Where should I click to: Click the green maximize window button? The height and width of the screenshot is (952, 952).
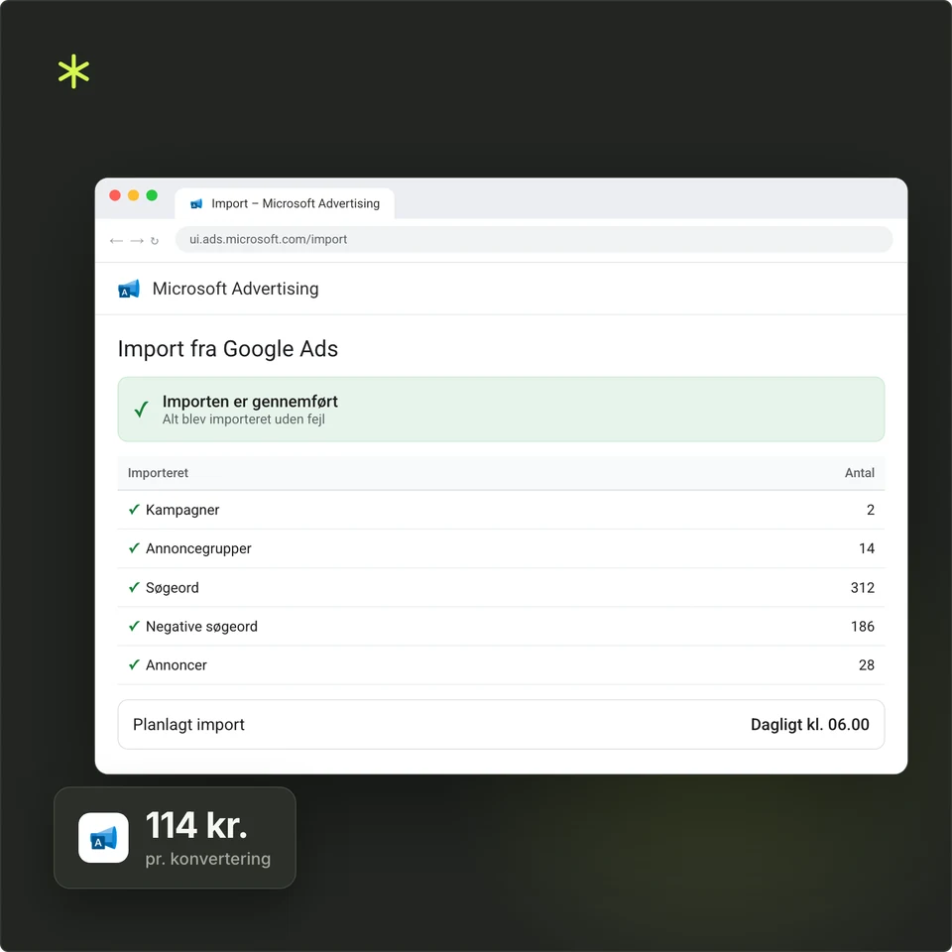point(152,195)
